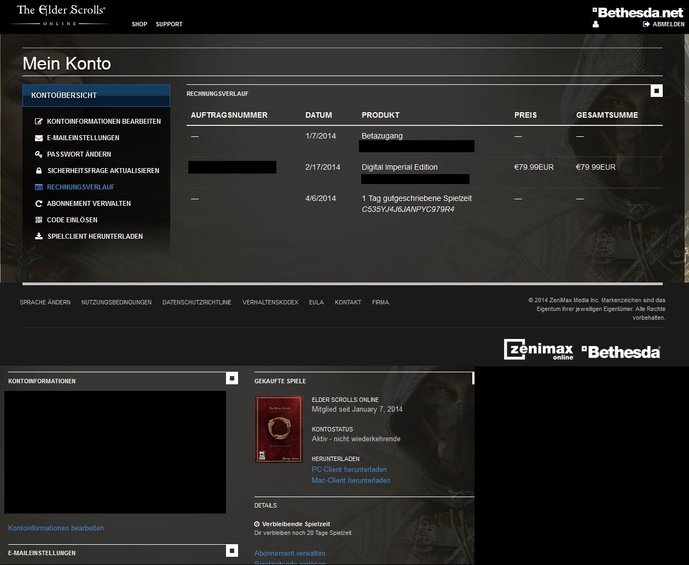689x565 pixels.
Task: Open Nutzungsbedingungen footer link
Action: tap(117, 302)
